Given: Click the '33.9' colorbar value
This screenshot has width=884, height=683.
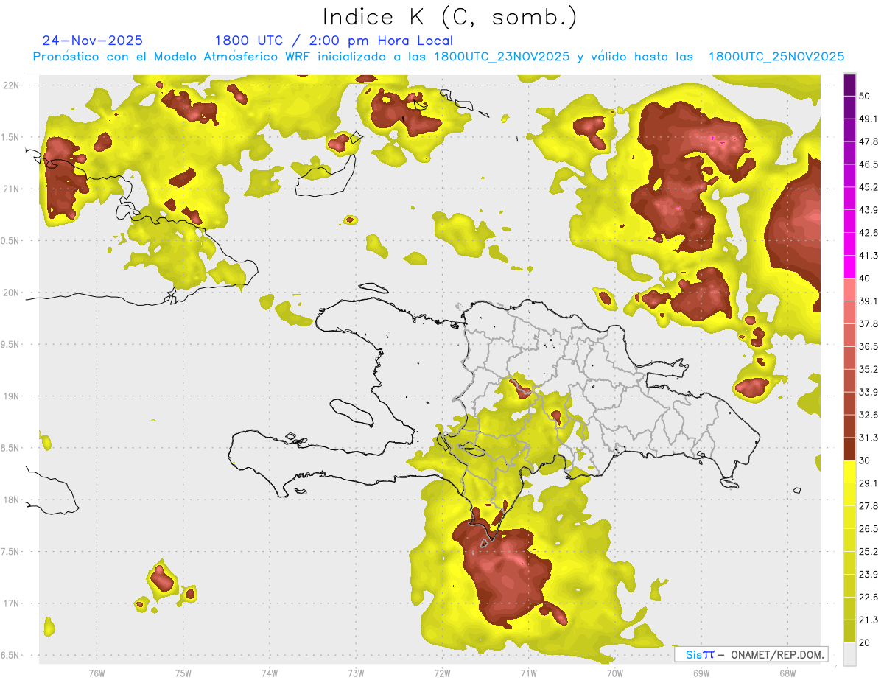Looking at the screenshot, I should coord(869,392).
